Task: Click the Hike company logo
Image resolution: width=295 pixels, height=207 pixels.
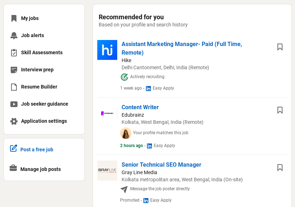Action: [x=107, y=50]
